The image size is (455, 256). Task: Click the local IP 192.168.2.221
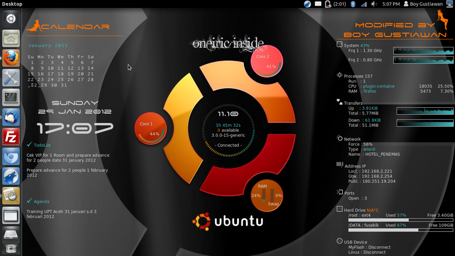coord(377,171)
